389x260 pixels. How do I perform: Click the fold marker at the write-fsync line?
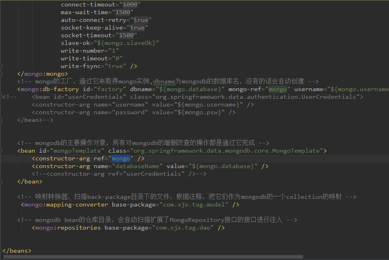[x=1, y=66]
